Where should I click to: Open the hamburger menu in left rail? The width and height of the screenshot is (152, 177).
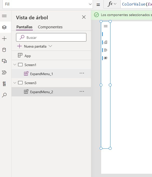tap(4, 16)
